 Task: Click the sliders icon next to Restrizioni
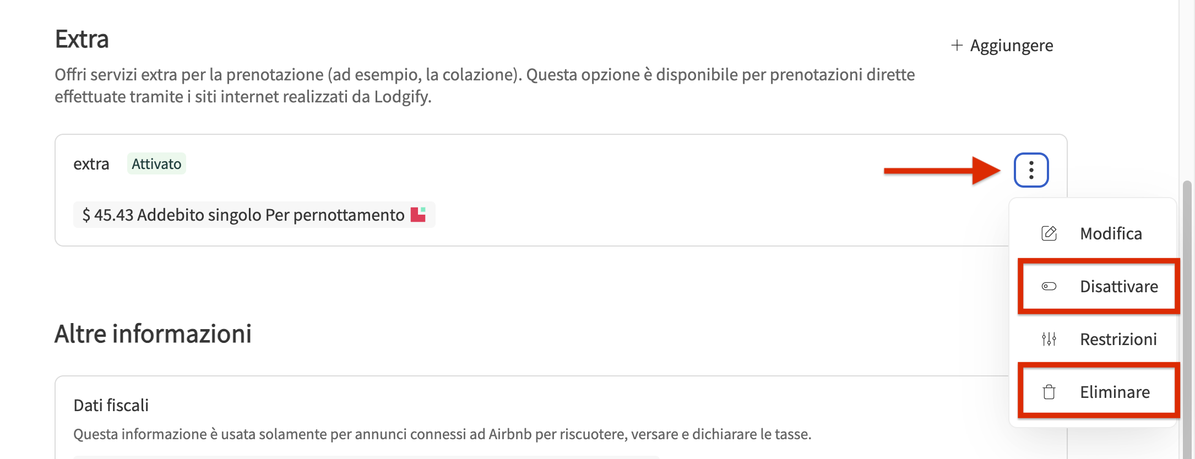pos(1049,339)
